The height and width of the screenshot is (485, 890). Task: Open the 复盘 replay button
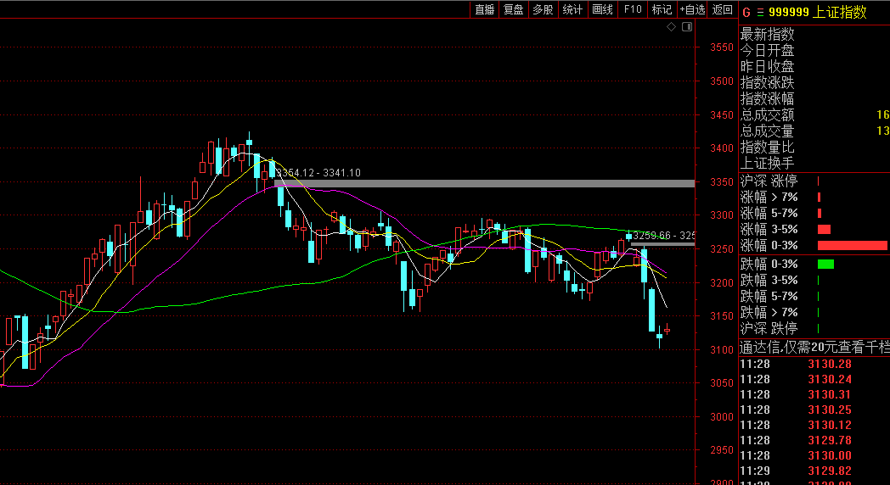(514, 9)
